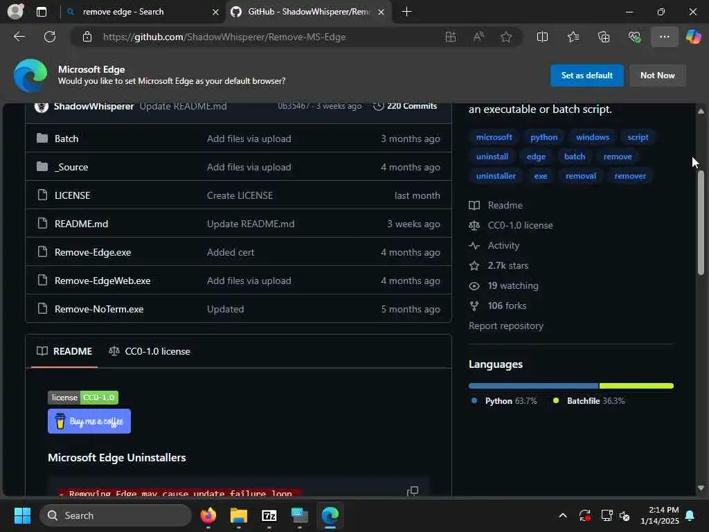Open the Collections icon
The image size is (709, 532).
pyautogui.click(x=604, y=37)
